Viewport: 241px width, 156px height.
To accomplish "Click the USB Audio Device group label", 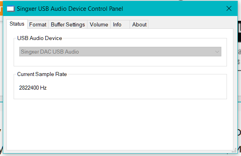I will click(x=40, y=38).
